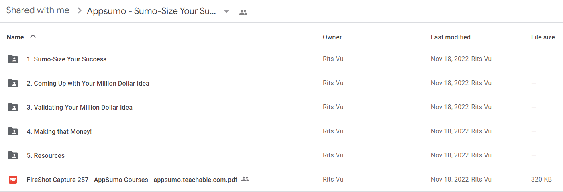
Task: Click the shared-people icon after the PDF filename
Action: pos(245,179)
